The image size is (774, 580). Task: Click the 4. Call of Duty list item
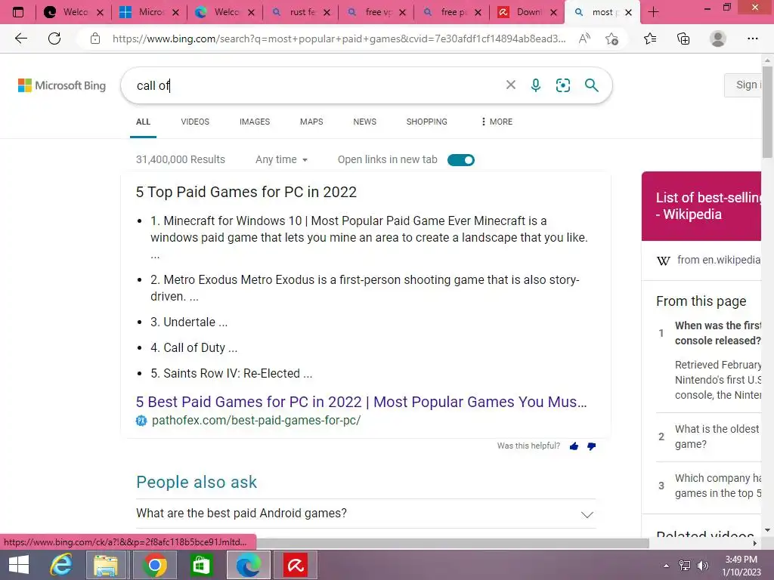click(194, 347)
